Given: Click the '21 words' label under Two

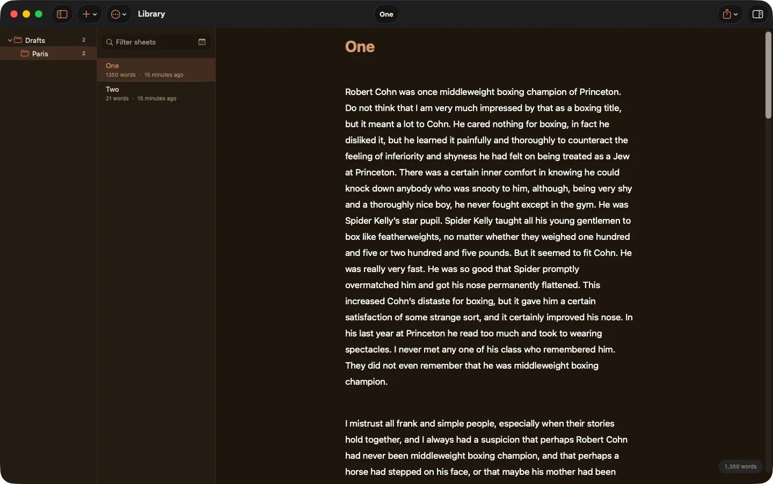Looking at the screenshot, I should click(117, 99).
